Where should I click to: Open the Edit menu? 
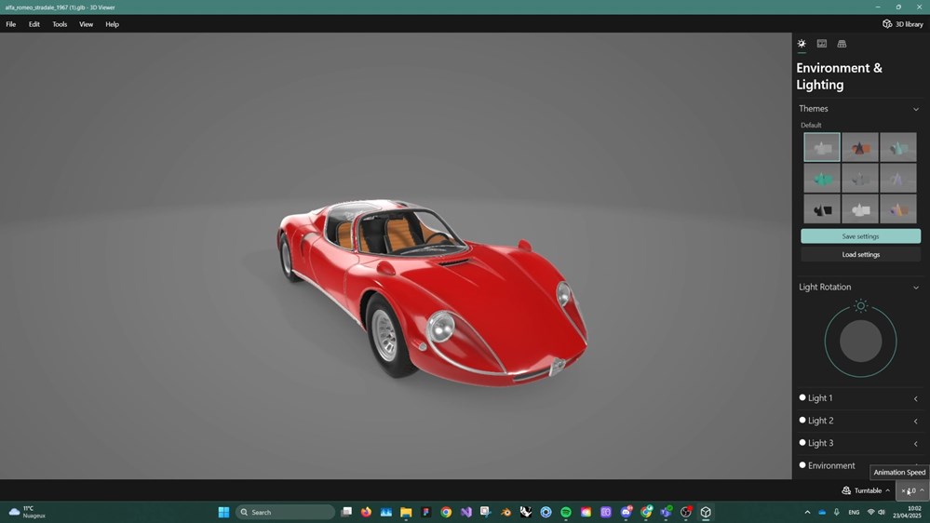pyautogui.click(x=34, y=24)
